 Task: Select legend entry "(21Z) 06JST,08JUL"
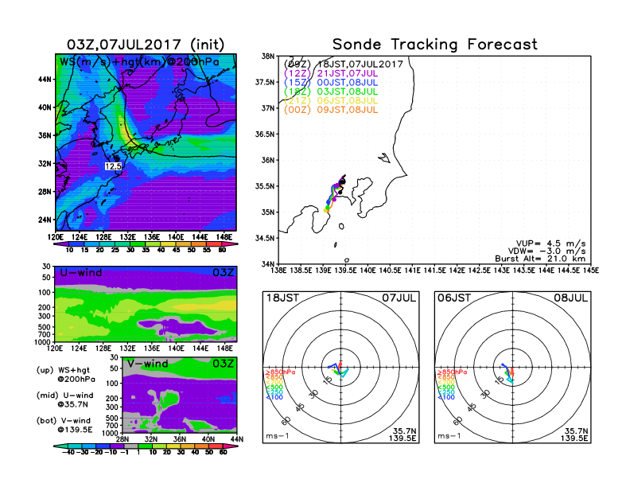(331, 100)
